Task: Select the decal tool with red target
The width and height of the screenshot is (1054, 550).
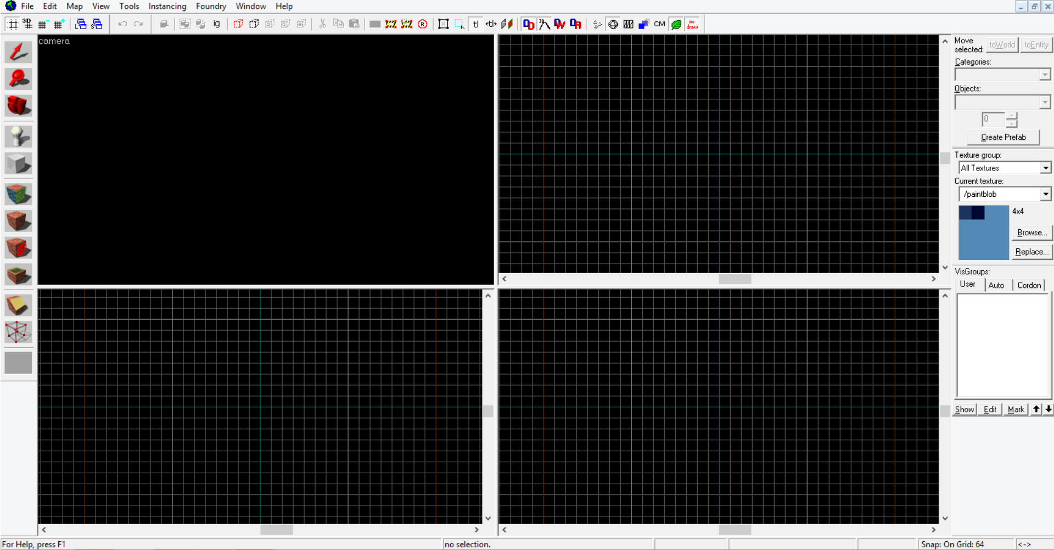Action: (x=18, y=248)
